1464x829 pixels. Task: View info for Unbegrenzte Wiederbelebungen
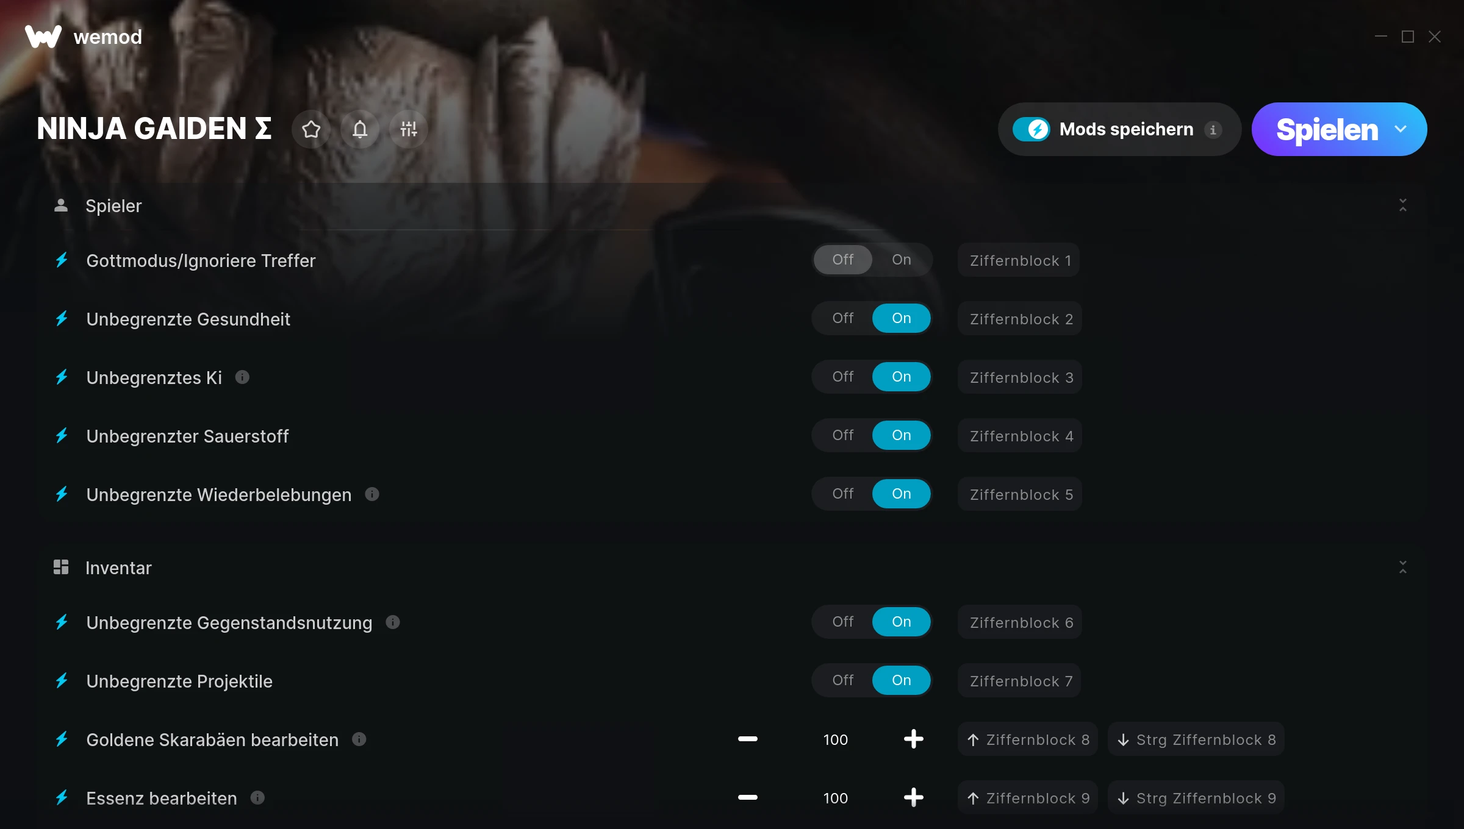click(372, 494)
